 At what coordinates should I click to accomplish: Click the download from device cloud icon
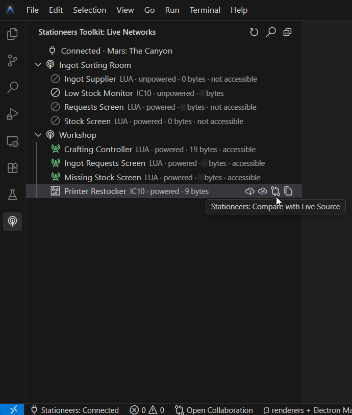coord(249,191)
